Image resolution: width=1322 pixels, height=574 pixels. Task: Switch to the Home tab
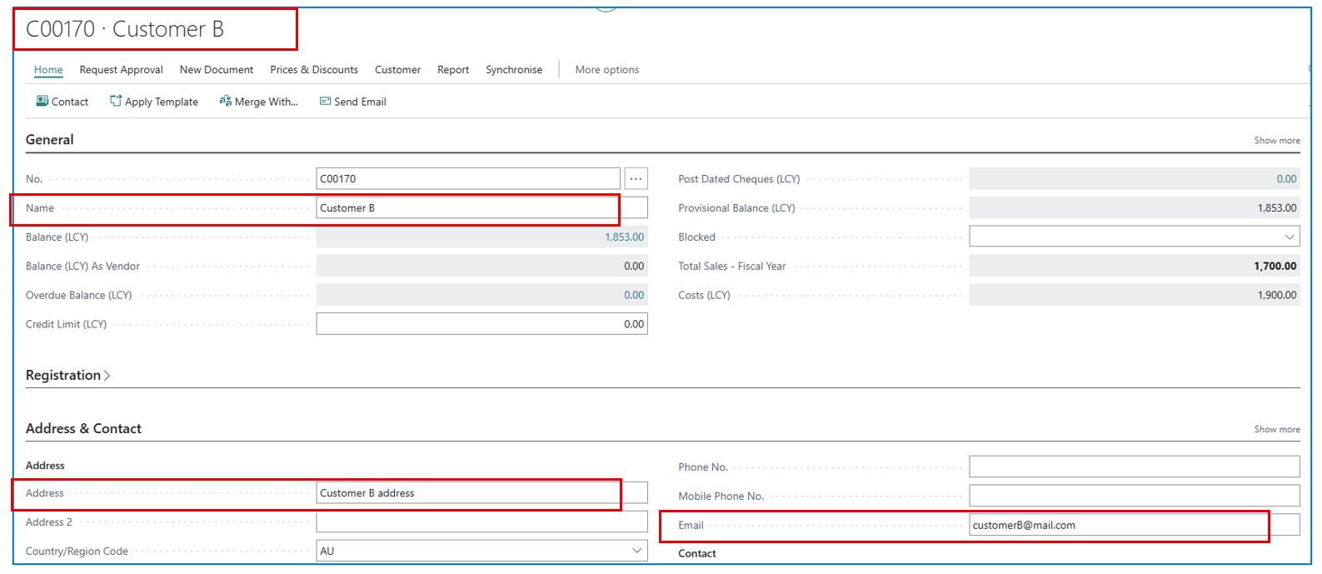pos(48,70)
